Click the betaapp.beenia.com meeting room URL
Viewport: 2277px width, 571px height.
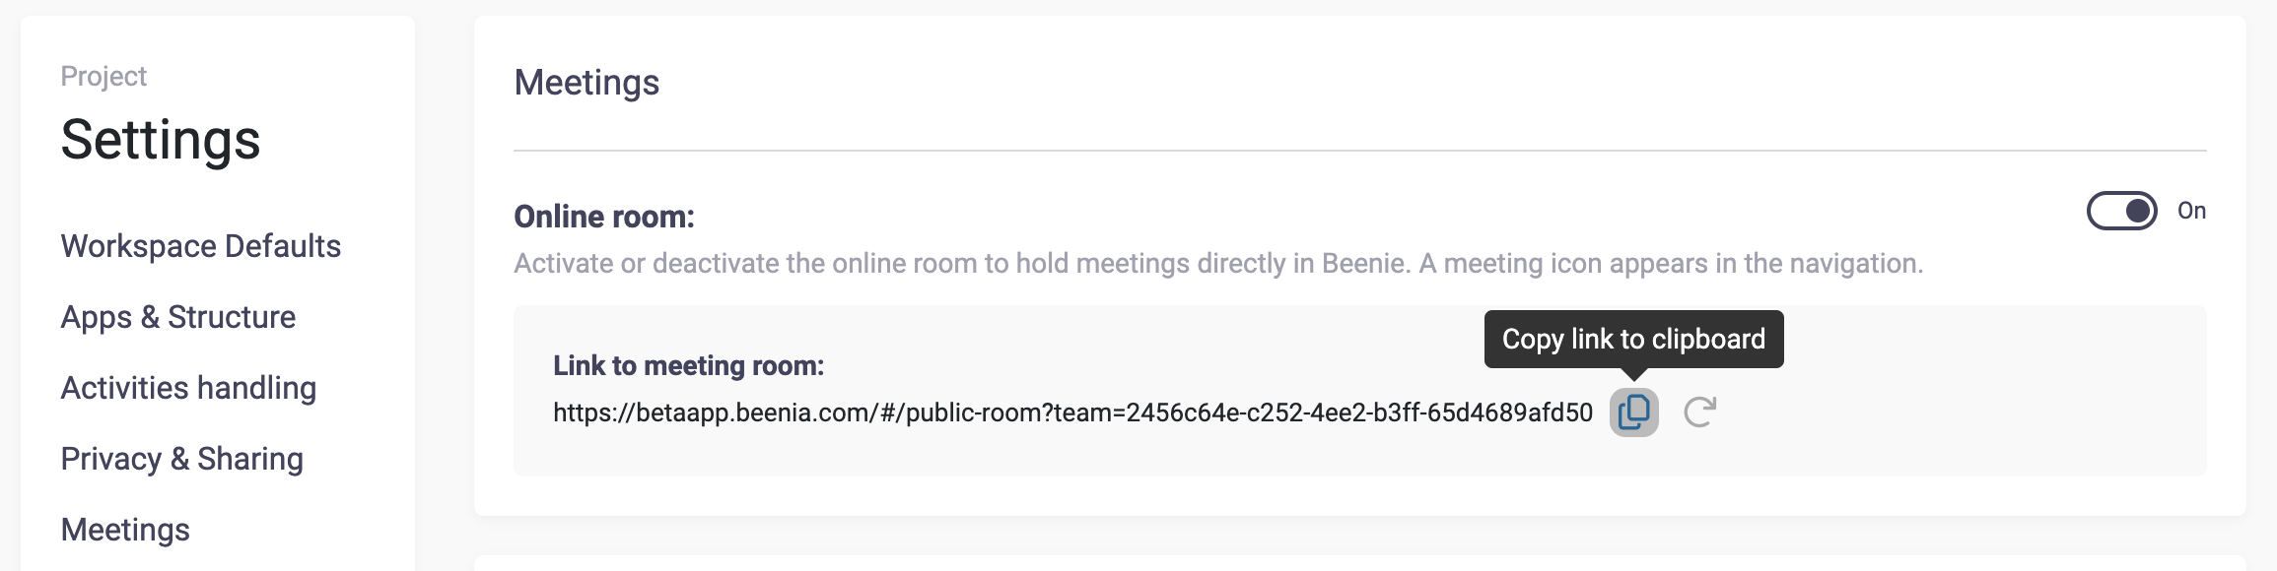[x=1072, y=412]
